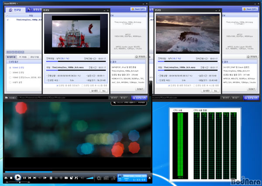The image size is (262, 186).
Task: Click the player's blue seek bar
Action: (x=77, y=172)
